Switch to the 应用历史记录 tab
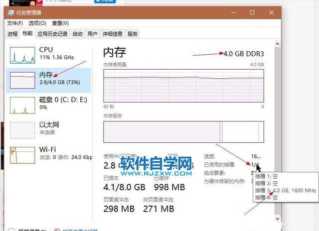The height and width of the screenshot is (231, 319). click(52, 34)
